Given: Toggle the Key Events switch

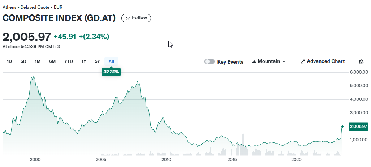Looking at the screenshot, I should coord(210,61).
